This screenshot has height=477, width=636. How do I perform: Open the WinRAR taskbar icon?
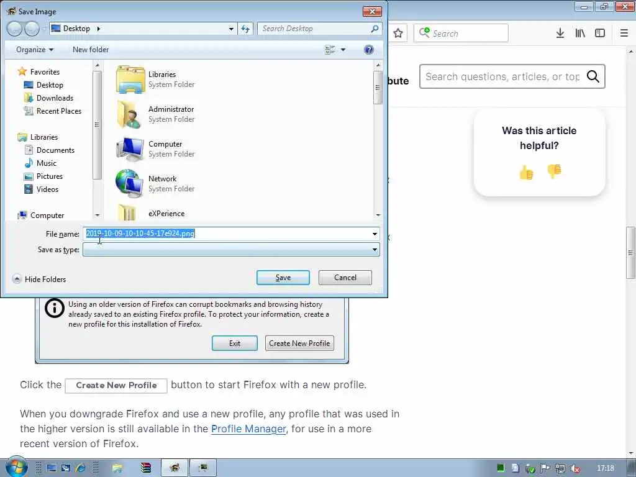(145, 468)
